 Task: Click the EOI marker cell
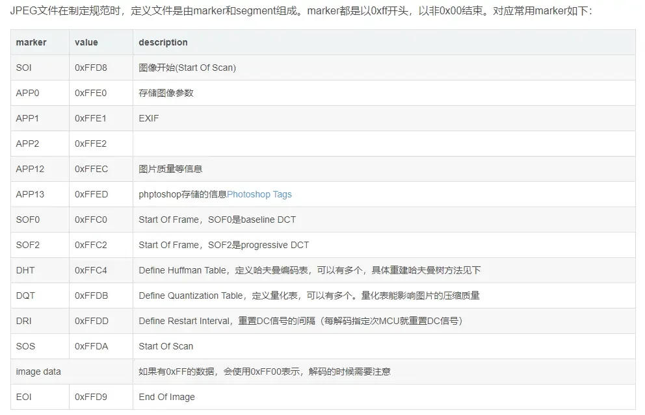(x=40, y=397)
